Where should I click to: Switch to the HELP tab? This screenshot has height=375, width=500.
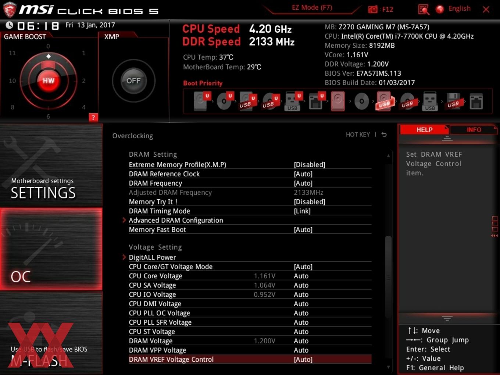pos(424,130)
